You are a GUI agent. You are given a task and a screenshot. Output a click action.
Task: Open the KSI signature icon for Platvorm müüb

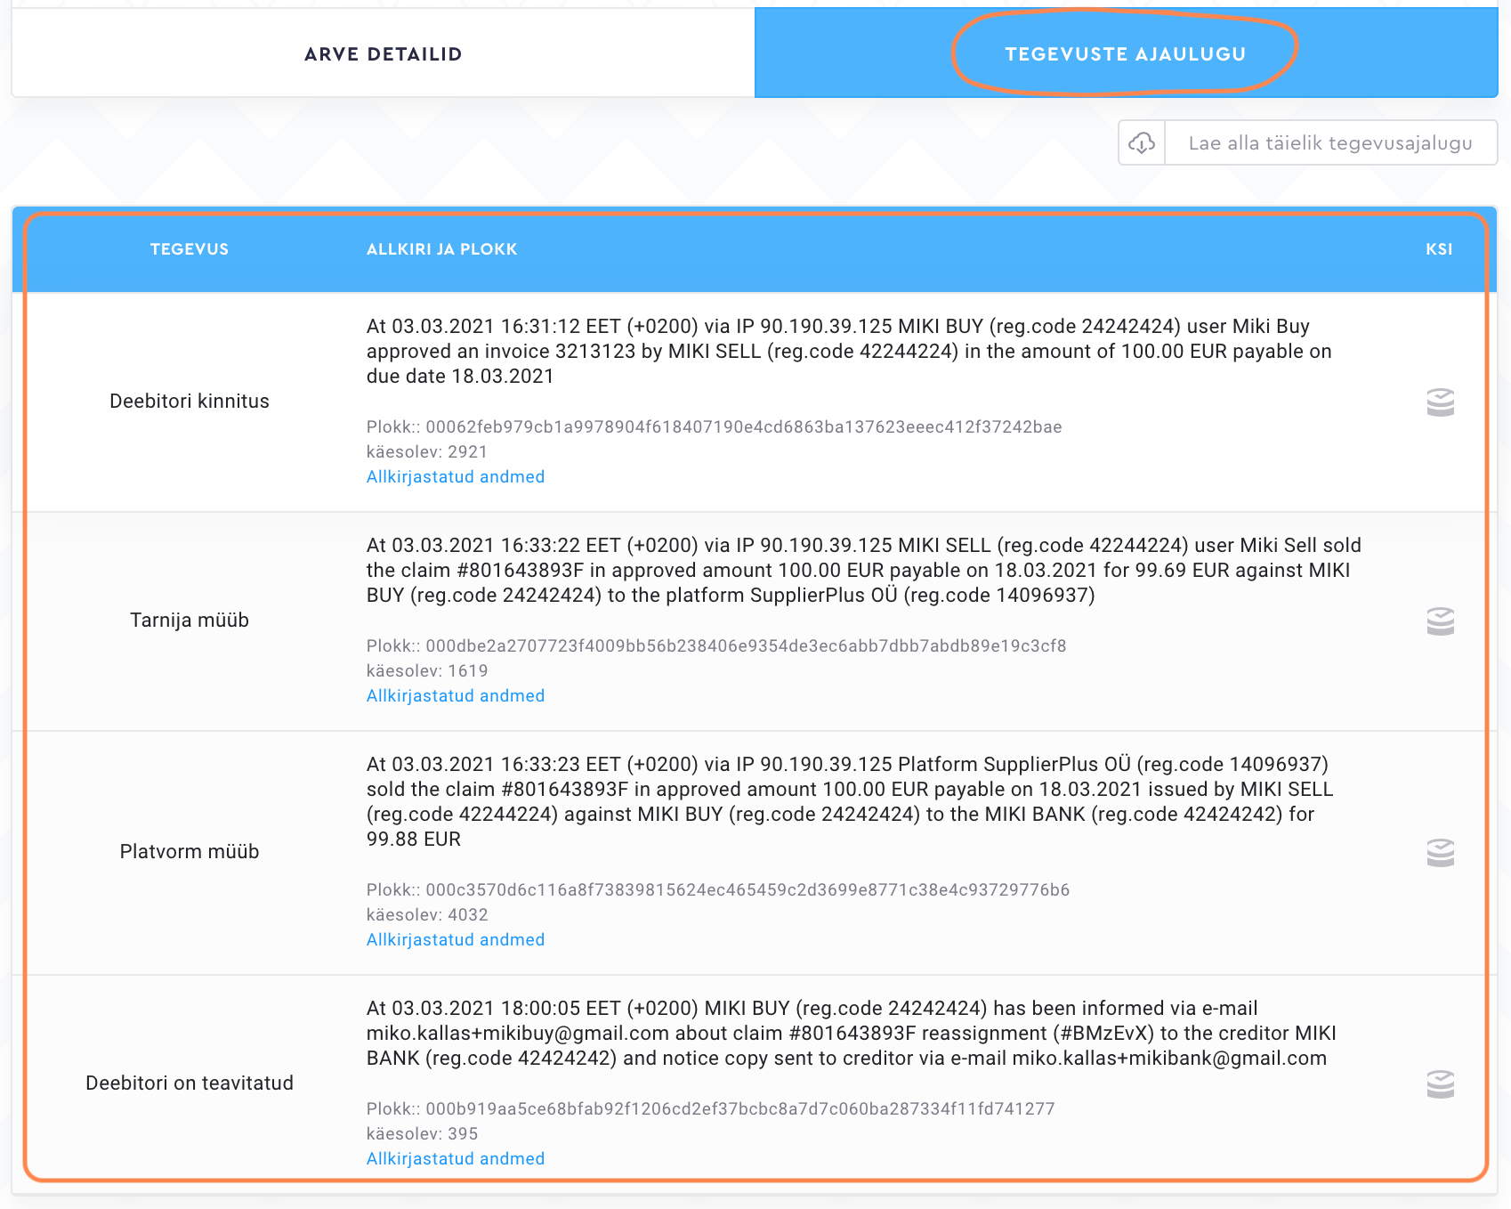[1440, 853]
